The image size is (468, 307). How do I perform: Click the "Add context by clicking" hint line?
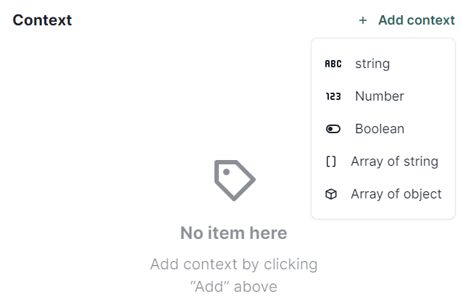click(x=233, y=264)
